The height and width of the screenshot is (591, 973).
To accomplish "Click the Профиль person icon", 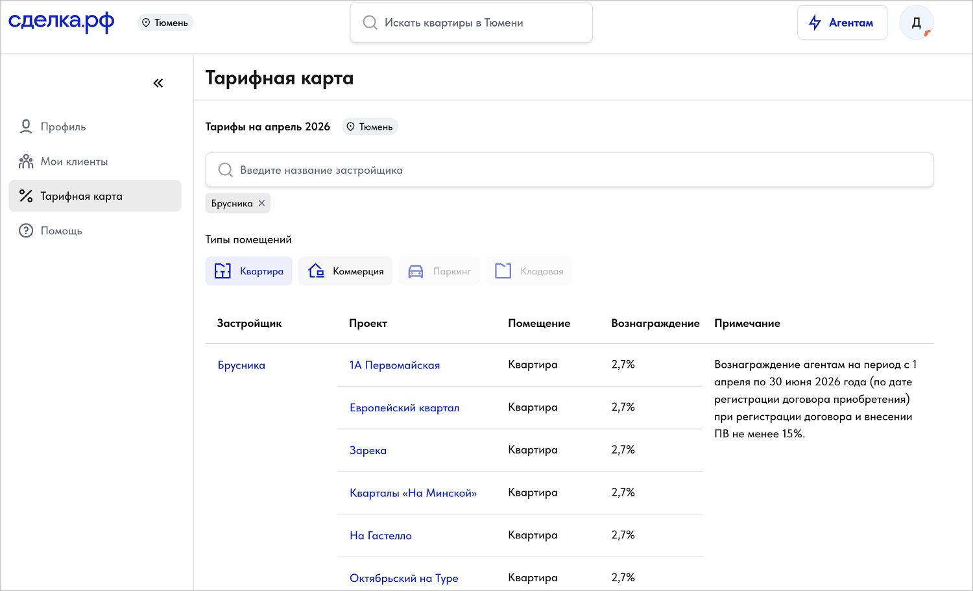I will coord(26,127).
